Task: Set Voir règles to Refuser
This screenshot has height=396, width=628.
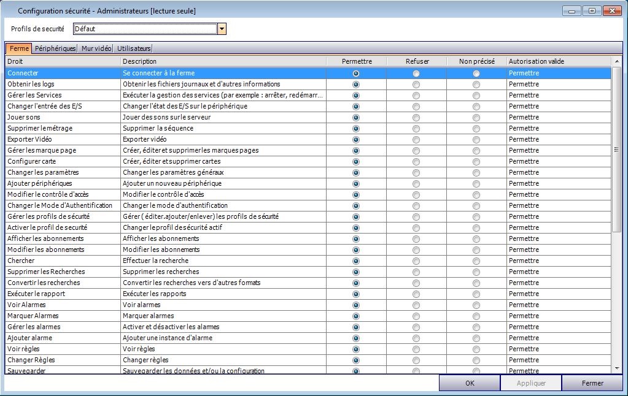Action: [x=416, y=349]
